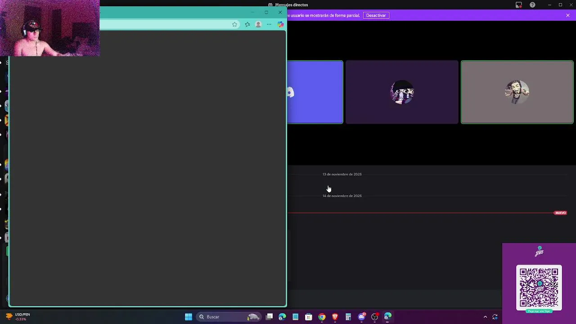Screen dimensions: 576x324
Task: Switch to Discord on the taskbar
Action: [361, 317]
